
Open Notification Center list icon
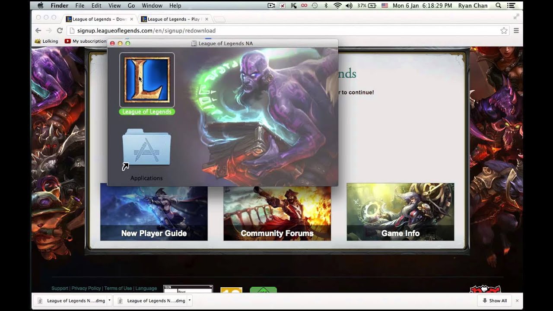(x=512, y=6)
